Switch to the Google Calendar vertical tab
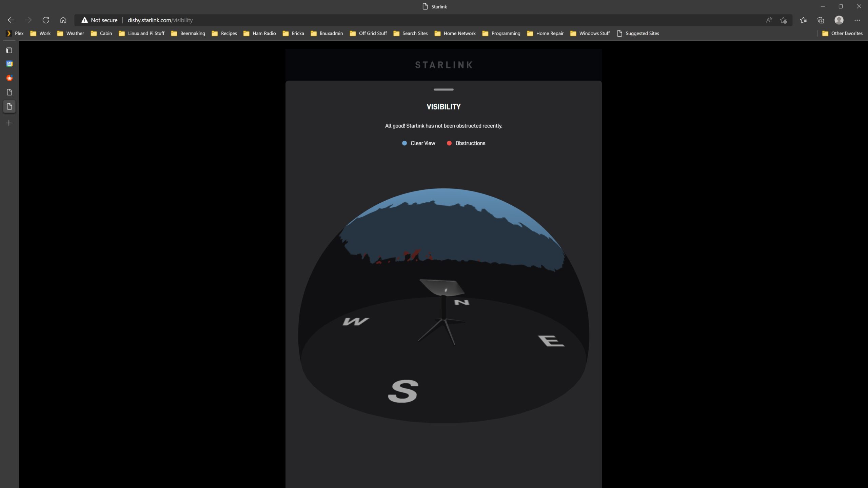868x488 pixels. (x=9, y=64)
